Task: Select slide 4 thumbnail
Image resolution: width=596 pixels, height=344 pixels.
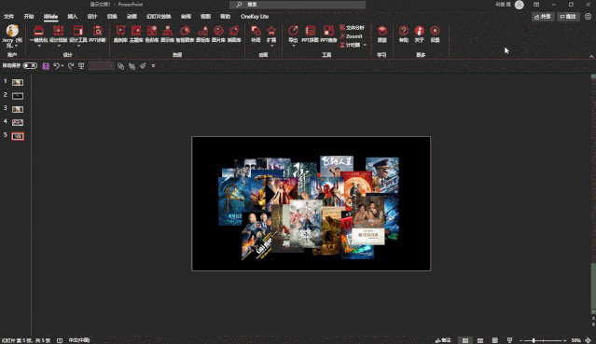Action: pyautogui.click(x=18, y=122)
